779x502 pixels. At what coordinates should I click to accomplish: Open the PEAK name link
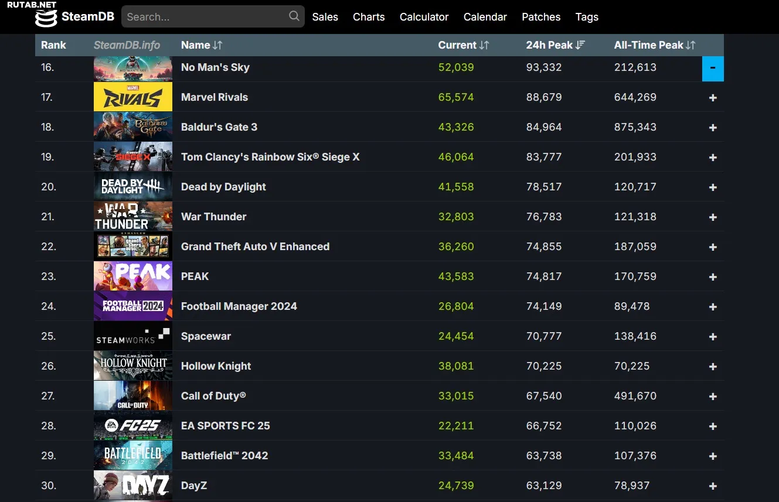pyautogui.click(x=195, y=276)
